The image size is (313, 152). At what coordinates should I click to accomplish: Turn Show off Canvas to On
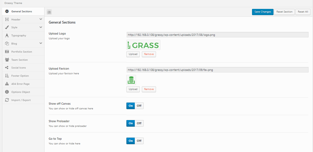pos(131,106)
